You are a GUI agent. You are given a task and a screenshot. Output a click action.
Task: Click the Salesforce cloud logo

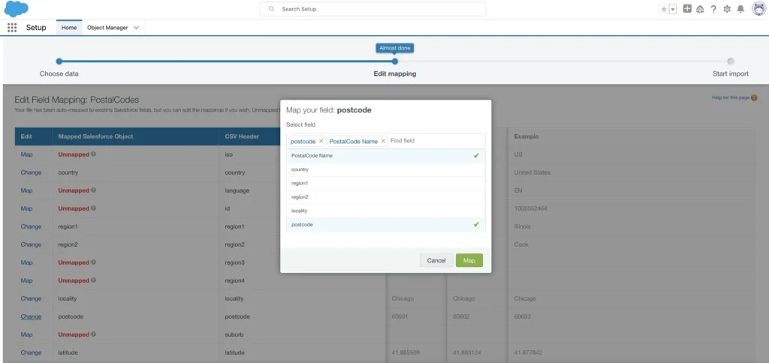[16, 9]
